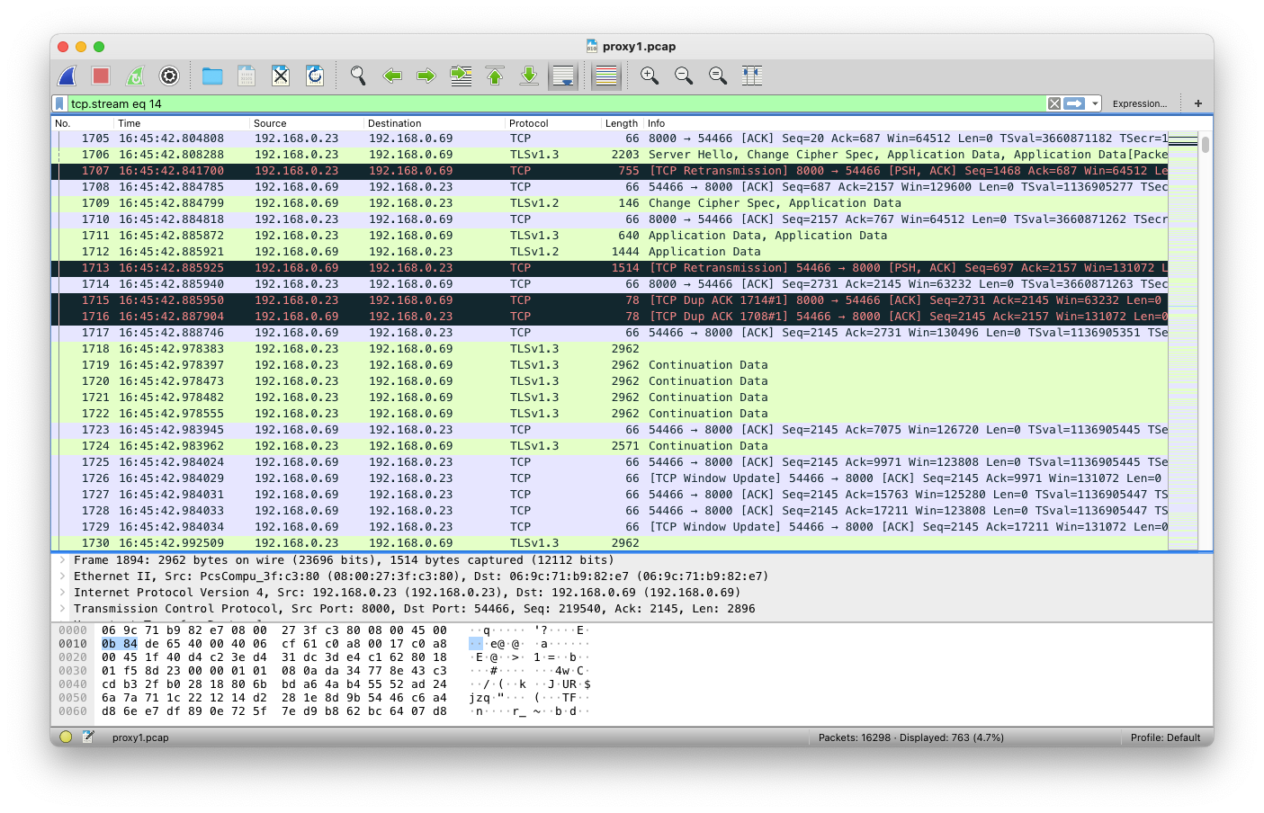Open capture options with the gear icon
Screen dimensions: 1264x813
coord(168,76)
